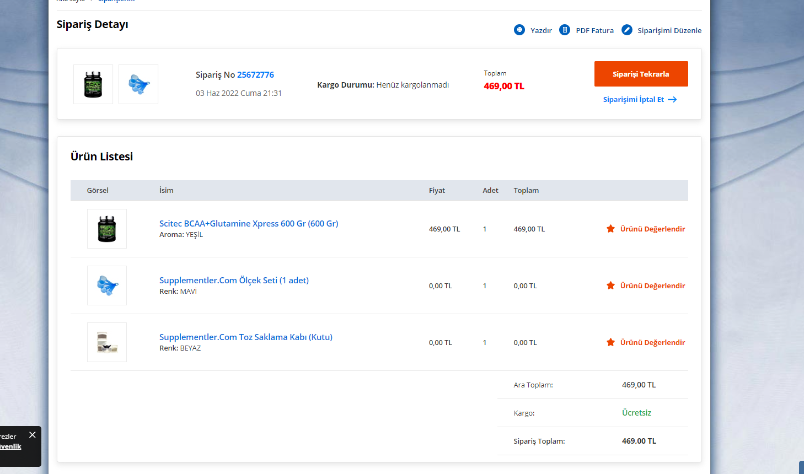Click the arrow beside Siparişimi İptal Et
The image size is (804, 474).
point(672,100)
